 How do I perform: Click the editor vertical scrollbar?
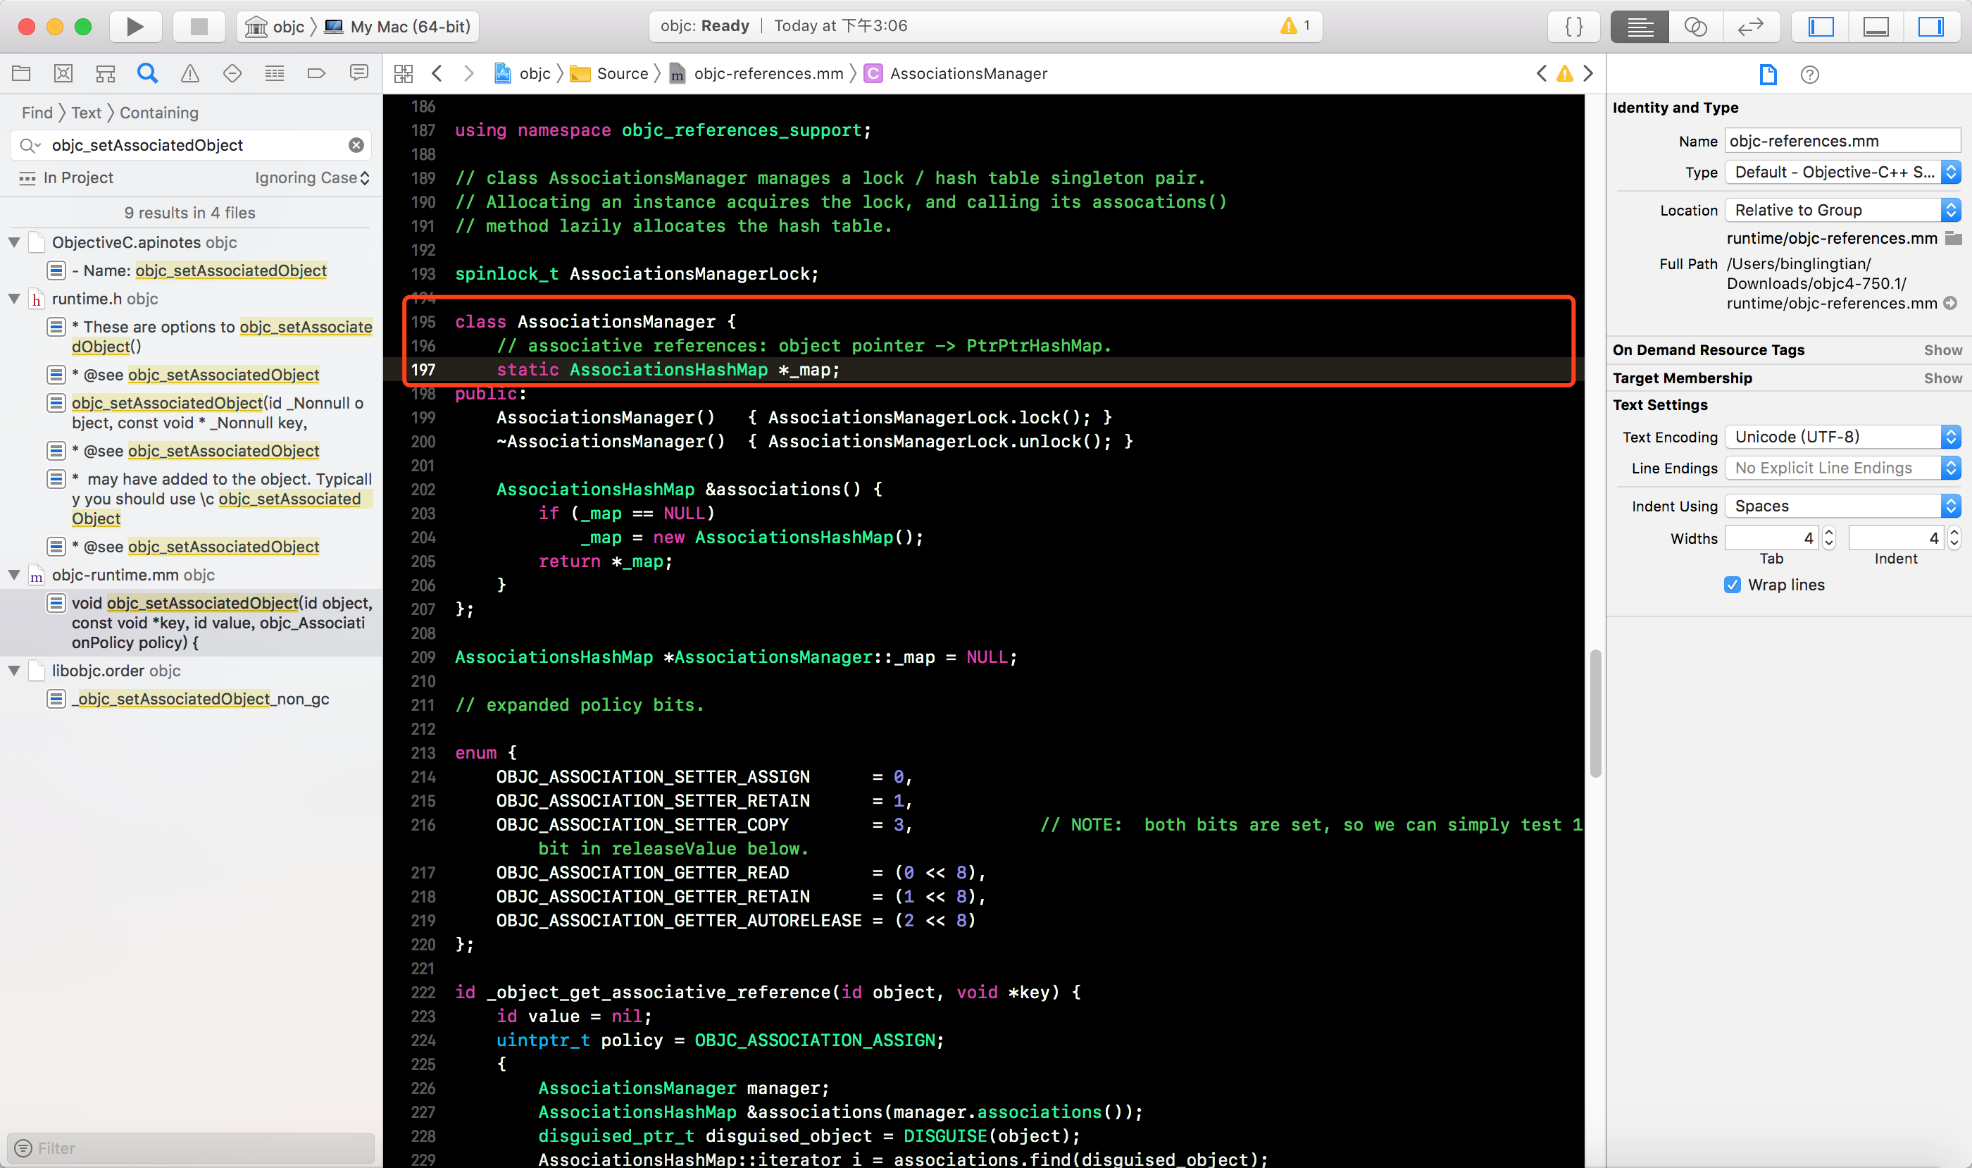tap(1595, 712)
